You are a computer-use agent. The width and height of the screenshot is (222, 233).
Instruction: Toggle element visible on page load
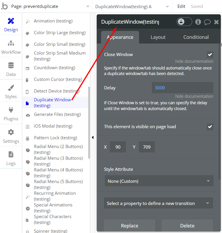click(x=210, y=127)
